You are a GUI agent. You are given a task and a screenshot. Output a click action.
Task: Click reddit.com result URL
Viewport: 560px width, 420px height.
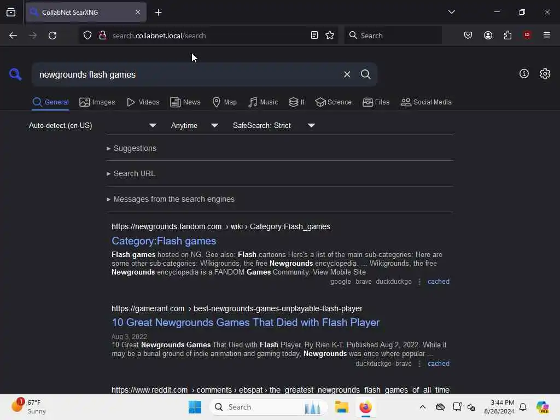[x=281, y=389]
